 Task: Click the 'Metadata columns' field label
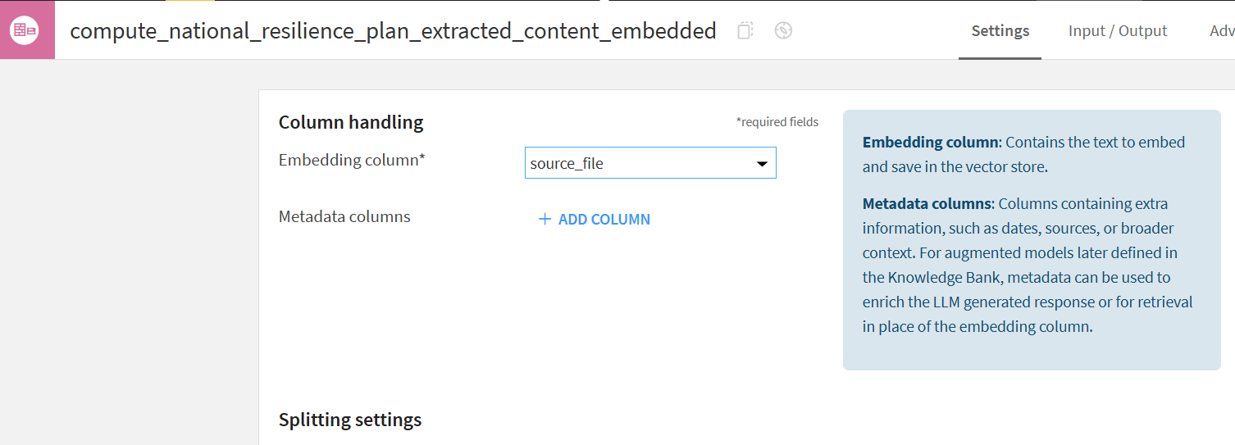(x=344, y=216)
